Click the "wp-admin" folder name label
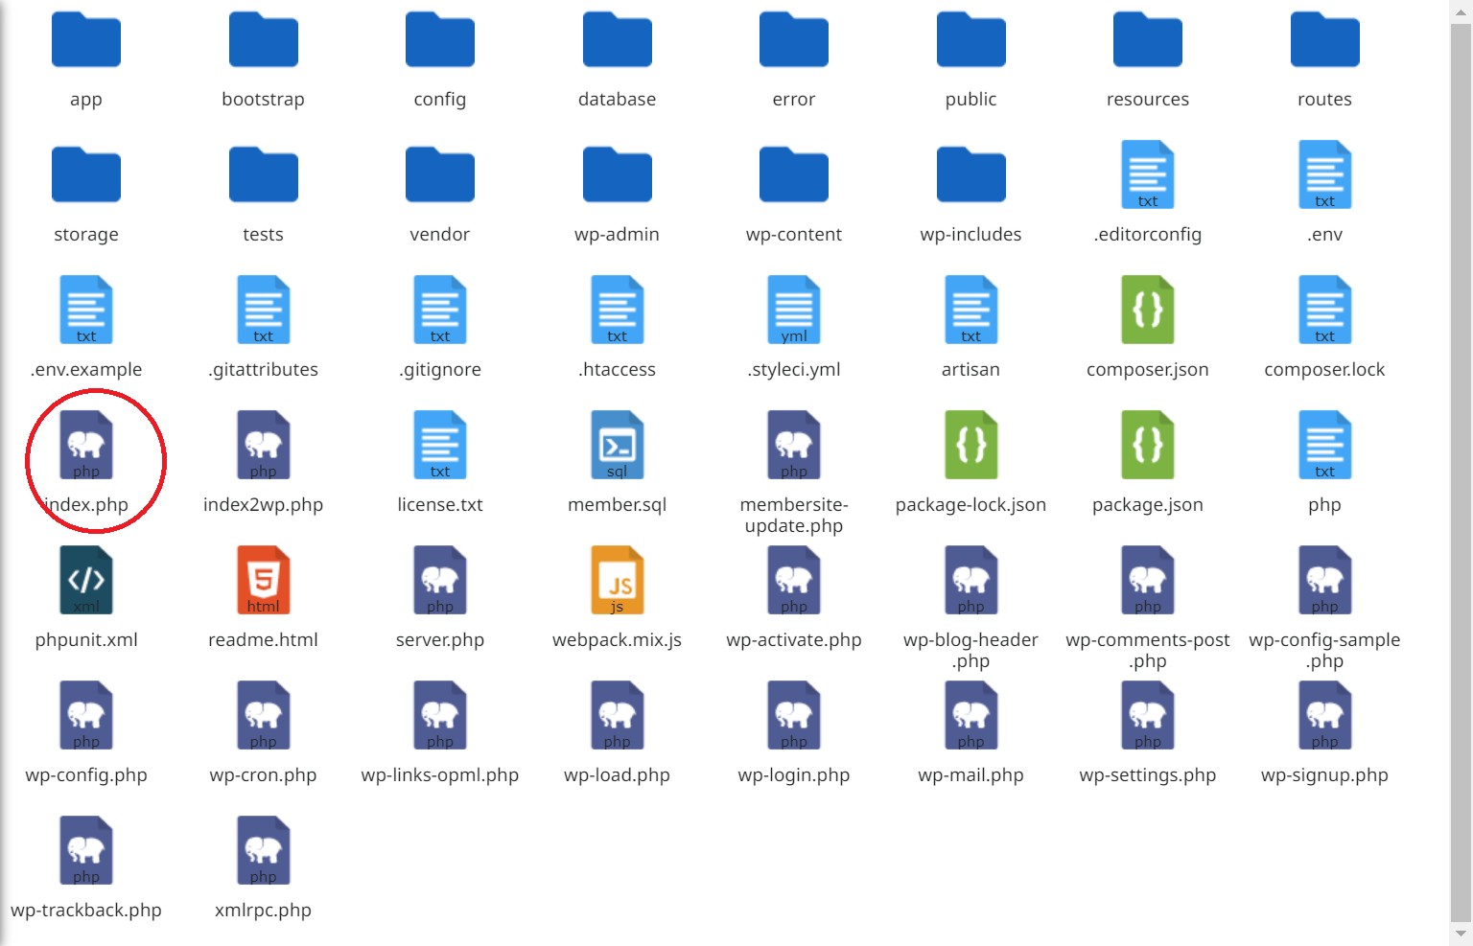This screenshot has height=946, width=1473. point(617,234)
